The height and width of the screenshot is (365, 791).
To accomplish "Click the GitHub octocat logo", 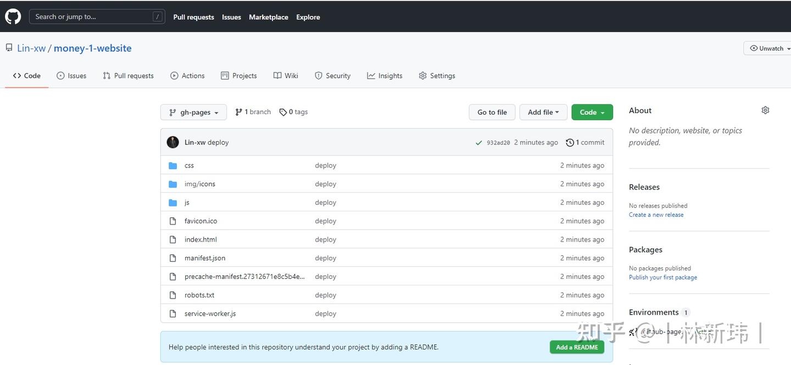I will point(13,16).
